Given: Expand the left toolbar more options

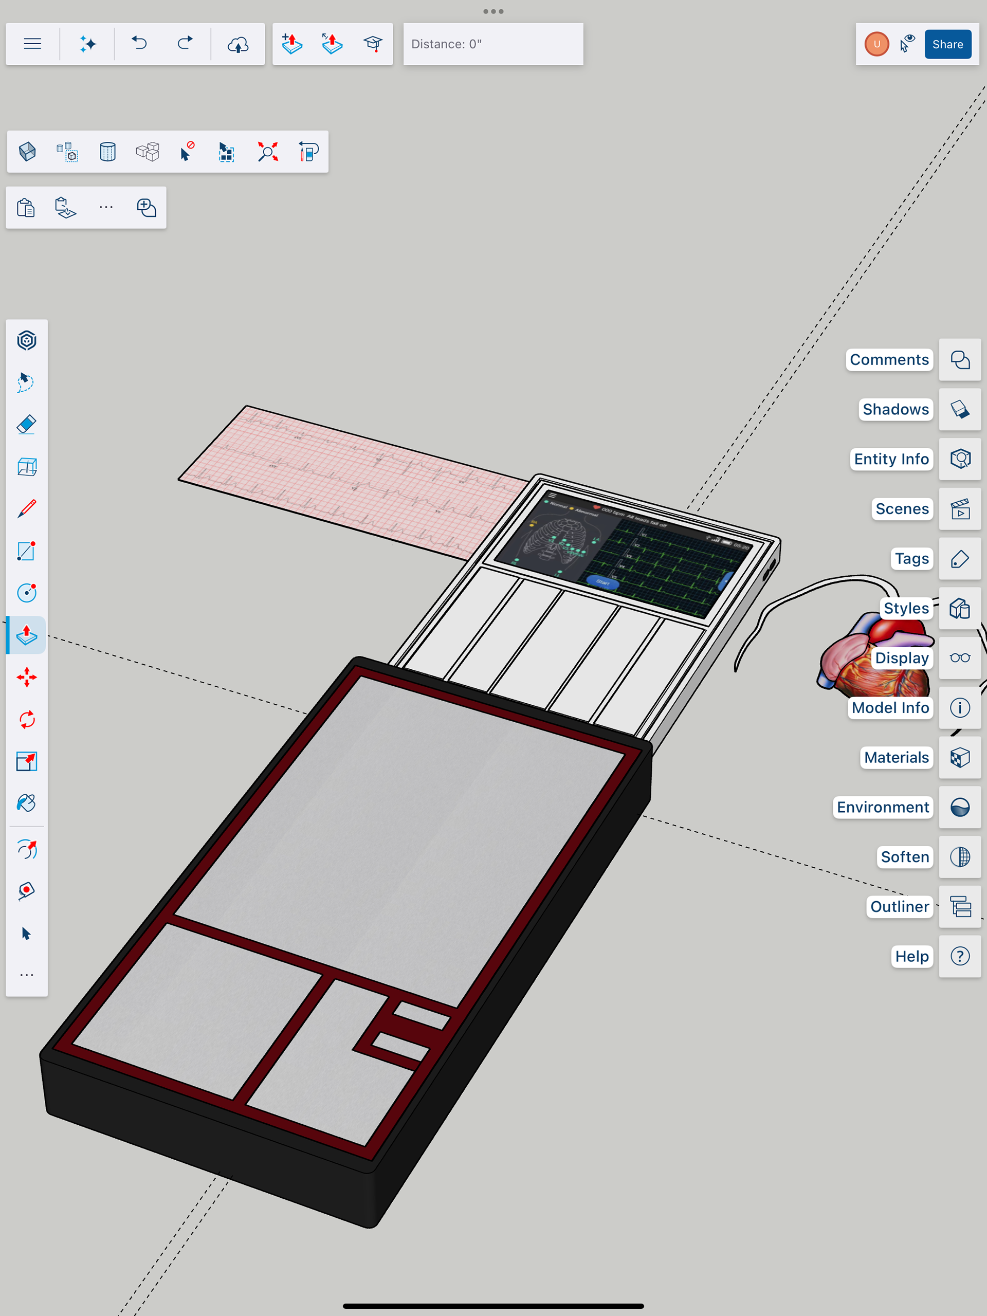Looking at the screenshot, I should 26,975.
